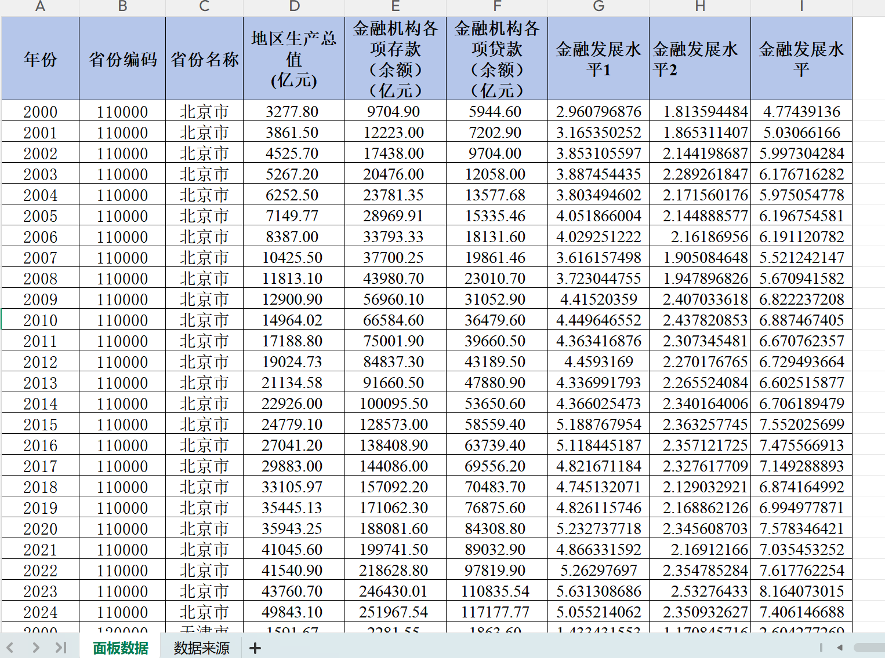Click the cell containing 2.960796876

pos(599,111)
